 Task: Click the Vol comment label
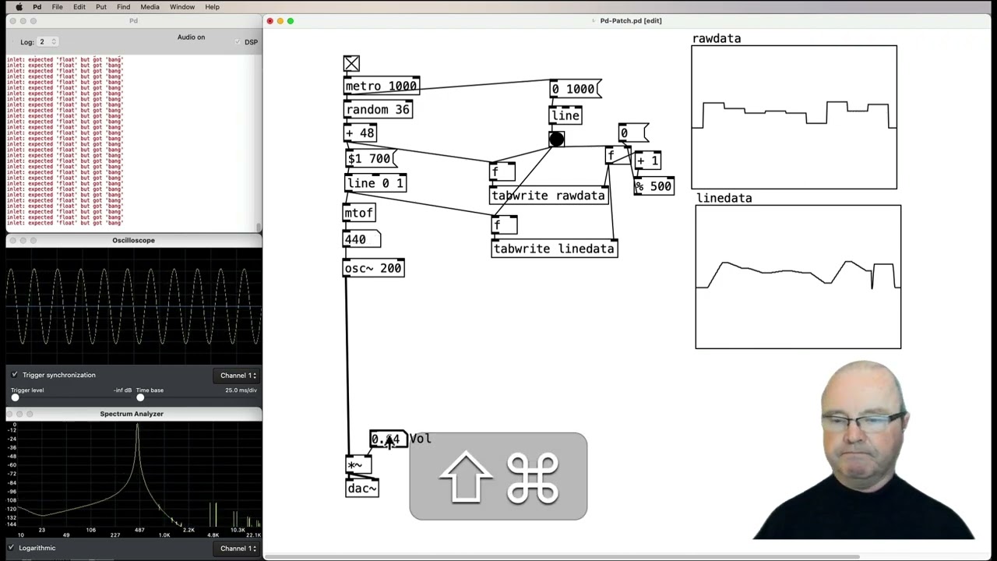point(420,439)
